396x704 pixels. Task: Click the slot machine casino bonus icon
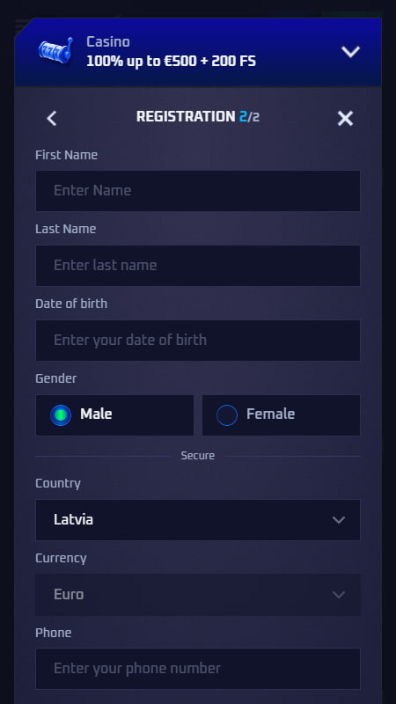pos(55,51)
